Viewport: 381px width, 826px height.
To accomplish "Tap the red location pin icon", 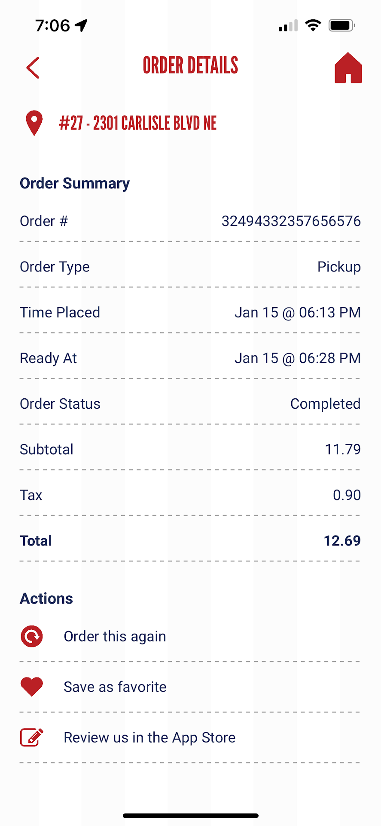I will pos(34,123).
